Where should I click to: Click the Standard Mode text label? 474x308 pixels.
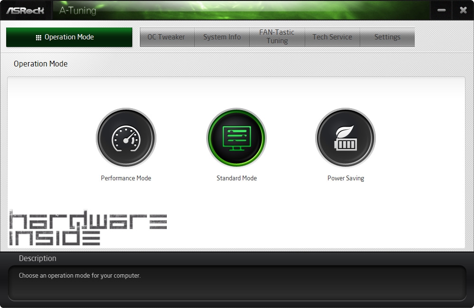pyautogui.click(x=237, y=178)
